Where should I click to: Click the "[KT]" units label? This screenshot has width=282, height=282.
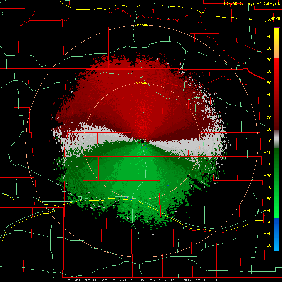point(268,22)
